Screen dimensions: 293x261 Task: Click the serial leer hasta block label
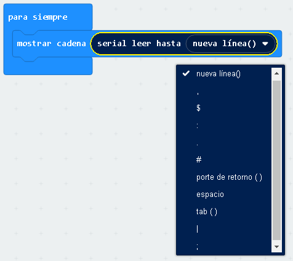tap(139, 44)
